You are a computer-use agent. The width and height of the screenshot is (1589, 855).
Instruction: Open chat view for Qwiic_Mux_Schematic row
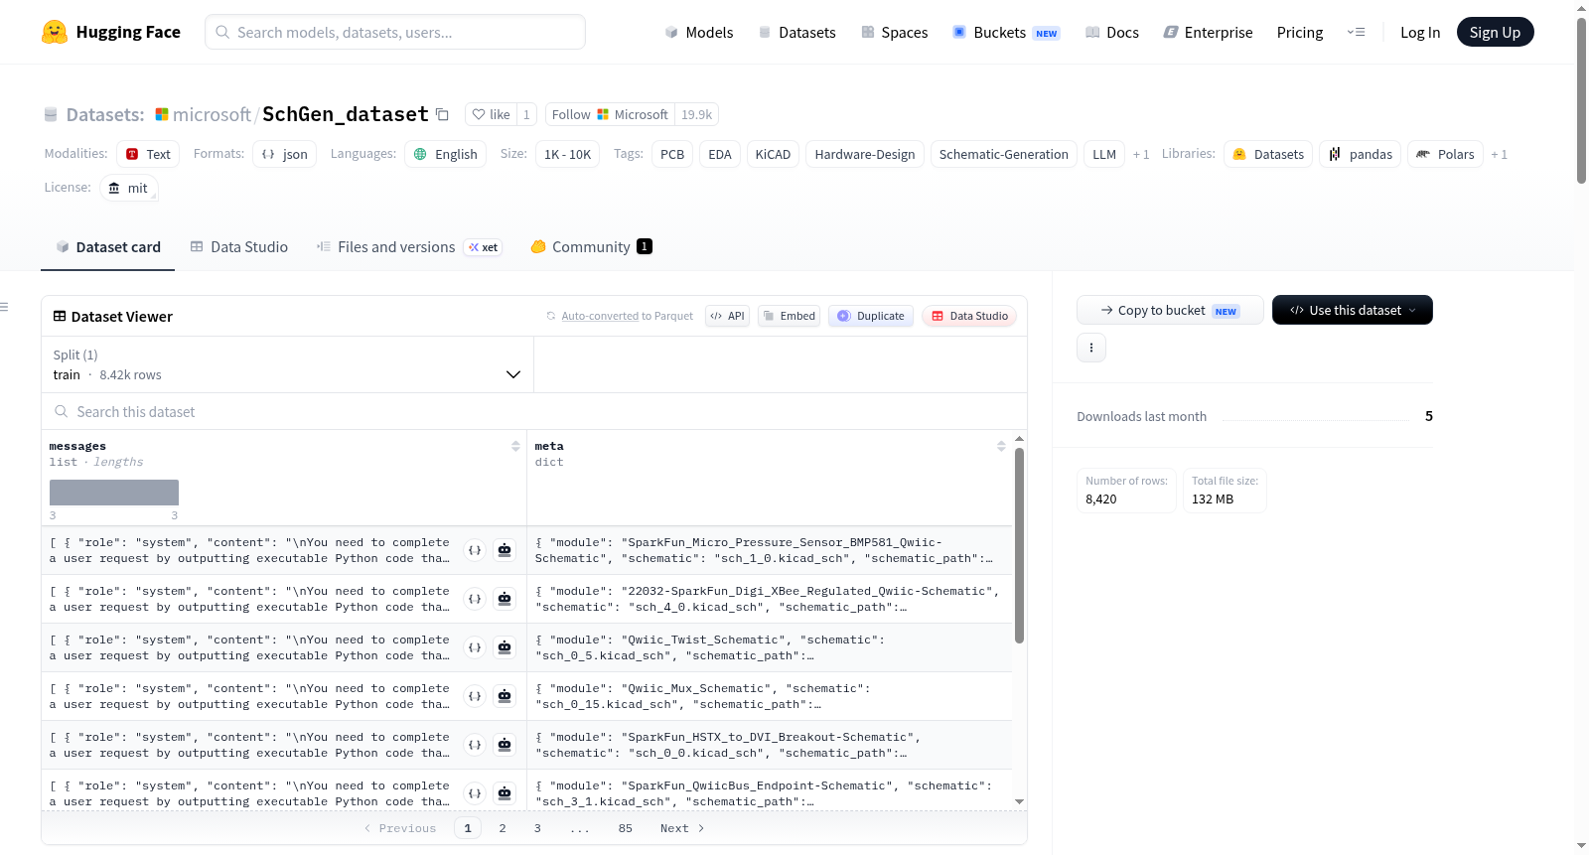(x=505, y=696)
